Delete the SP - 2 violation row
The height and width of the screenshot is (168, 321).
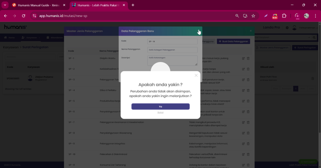point(248,69)
